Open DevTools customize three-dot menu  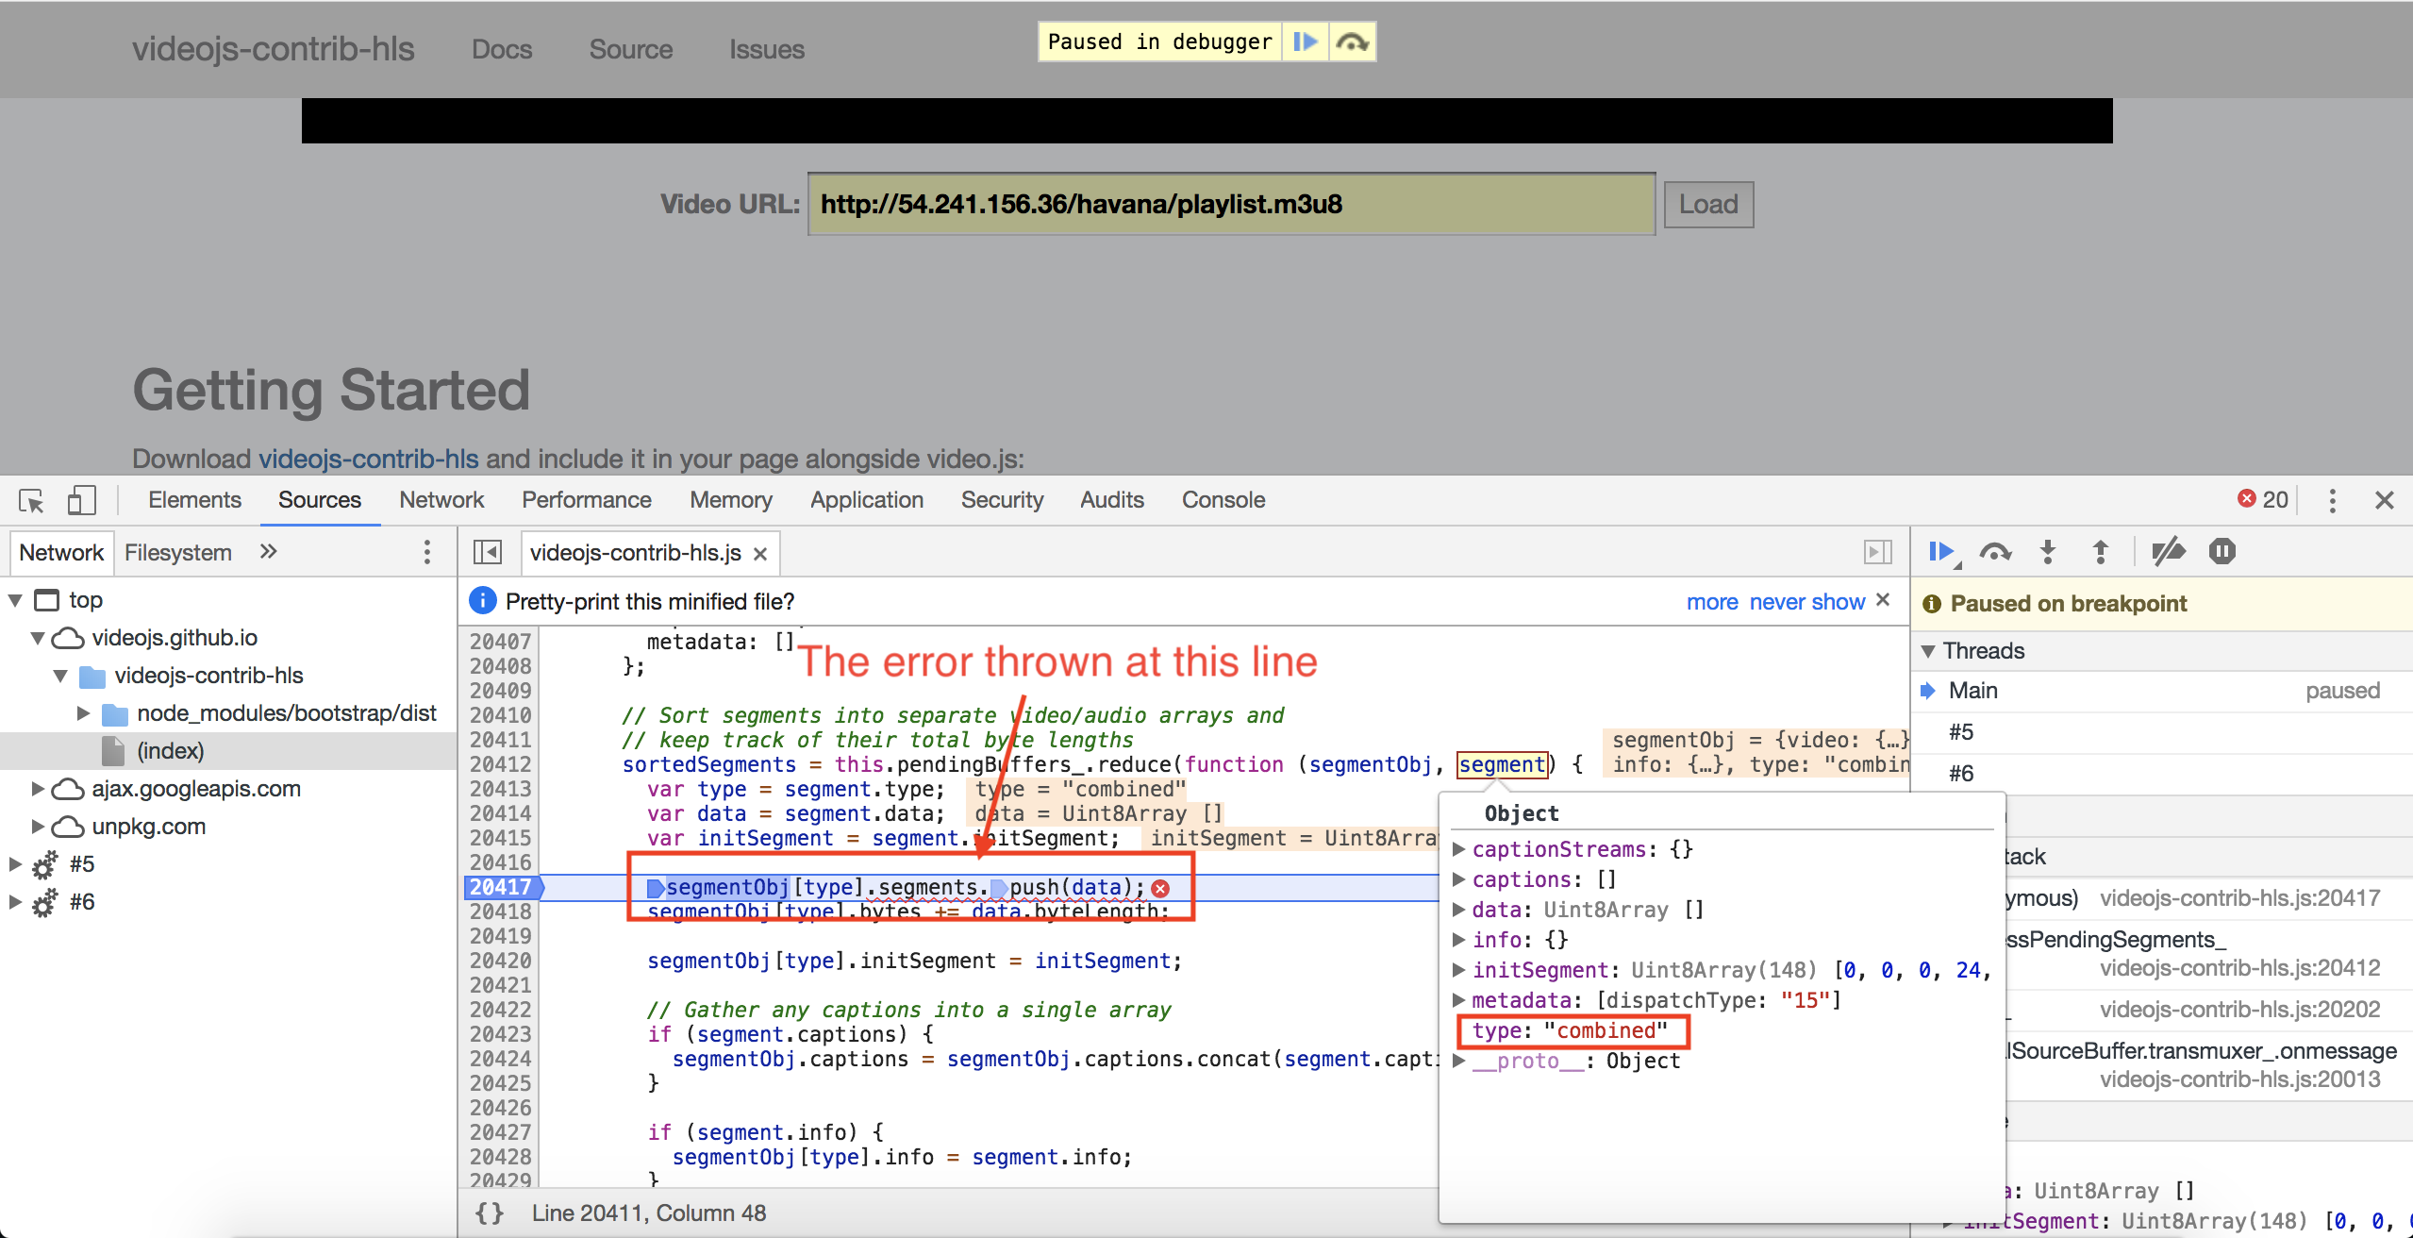pos(2332,500)
